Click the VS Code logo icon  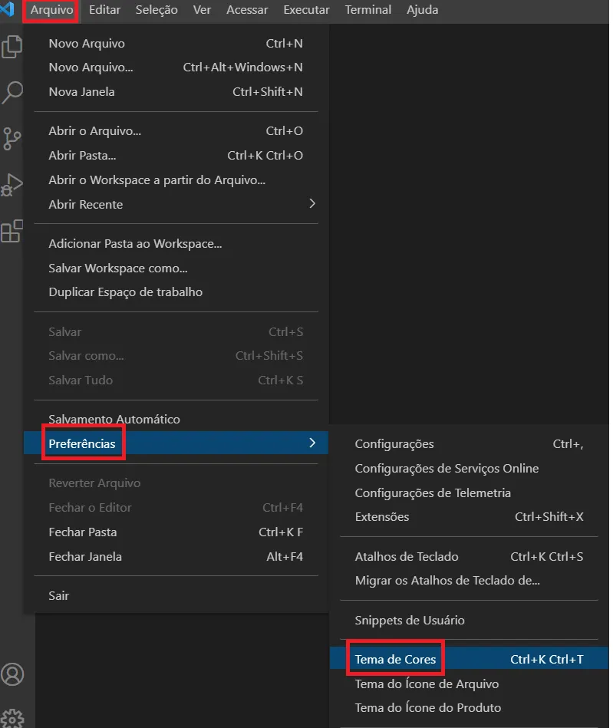click(x=7, y=8)
